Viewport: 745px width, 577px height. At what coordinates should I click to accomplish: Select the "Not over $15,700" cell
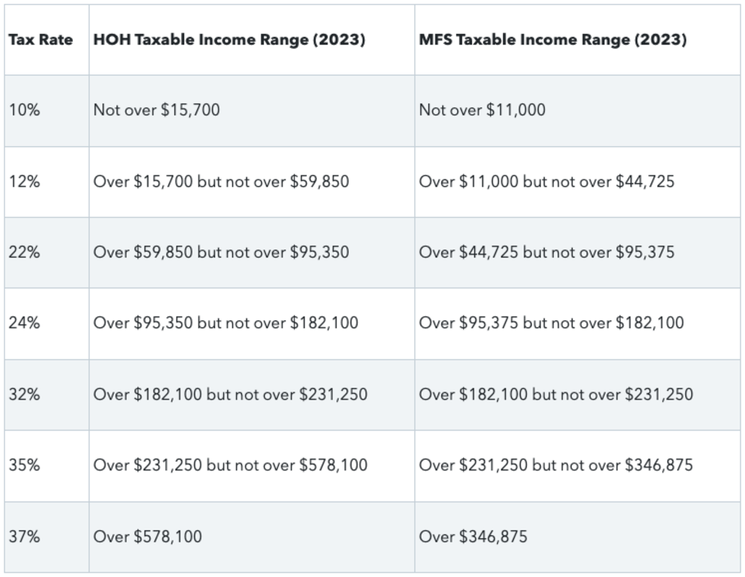pos(157,110)
